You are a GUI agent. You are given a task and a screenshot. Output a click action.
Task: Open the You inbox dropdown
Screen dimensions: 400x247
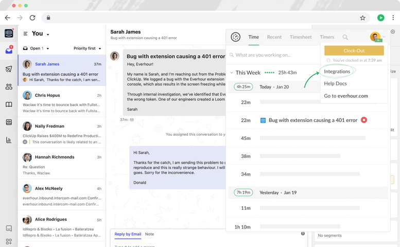coord(40,33)
